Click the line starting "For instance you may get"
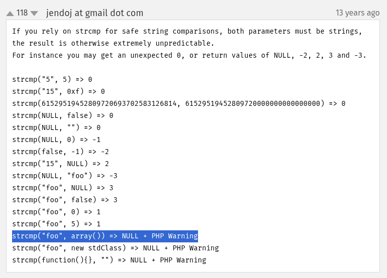The image size is (387, 278). [189, 55]
